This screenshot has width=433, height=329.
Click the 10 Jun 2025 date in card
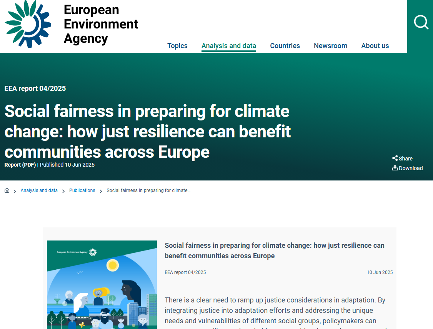380,272
